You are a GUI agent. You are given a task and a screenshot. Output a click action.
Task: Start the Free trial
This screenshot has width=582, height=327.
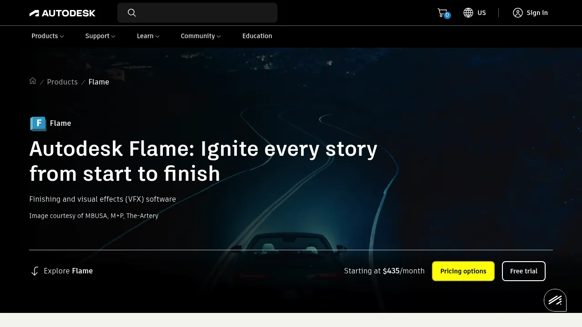click(x=524, y=271)
